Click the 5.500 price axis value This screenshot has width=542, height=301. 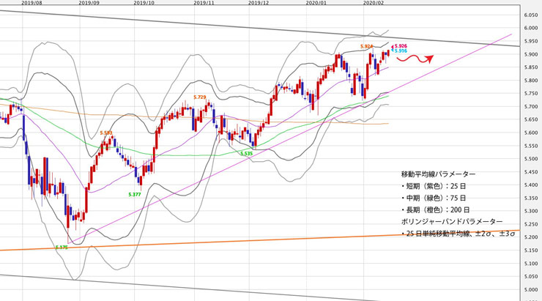[530, 159]
